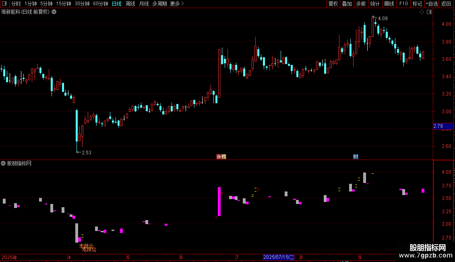The image size is (455, 262).
Task: Activate 画线 drawing tools
Action: pyautogui.click(x=389, y=4)
